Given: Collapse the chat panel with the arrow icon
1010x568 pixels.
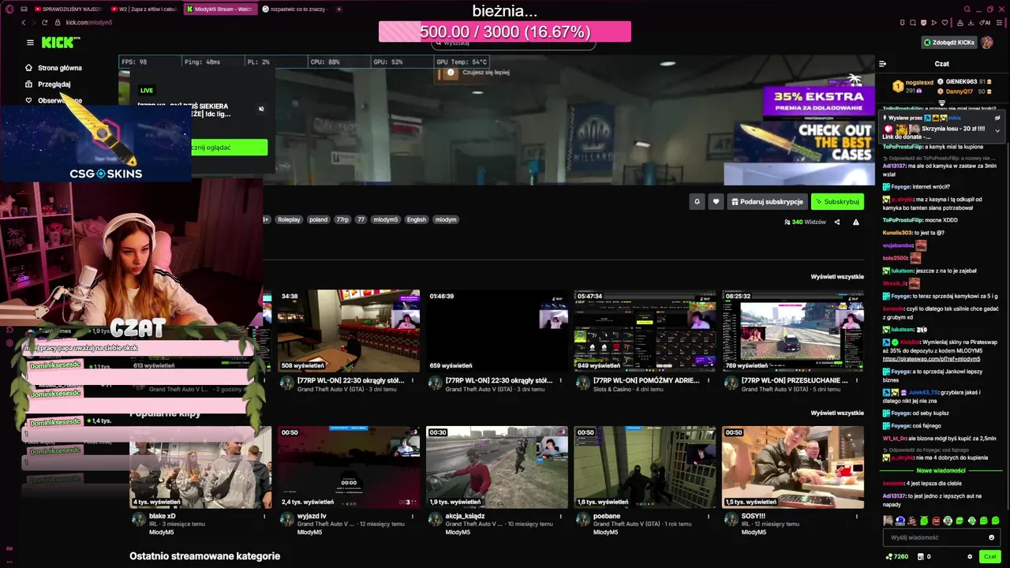Looking at the screenshot, I should [883, 64].
